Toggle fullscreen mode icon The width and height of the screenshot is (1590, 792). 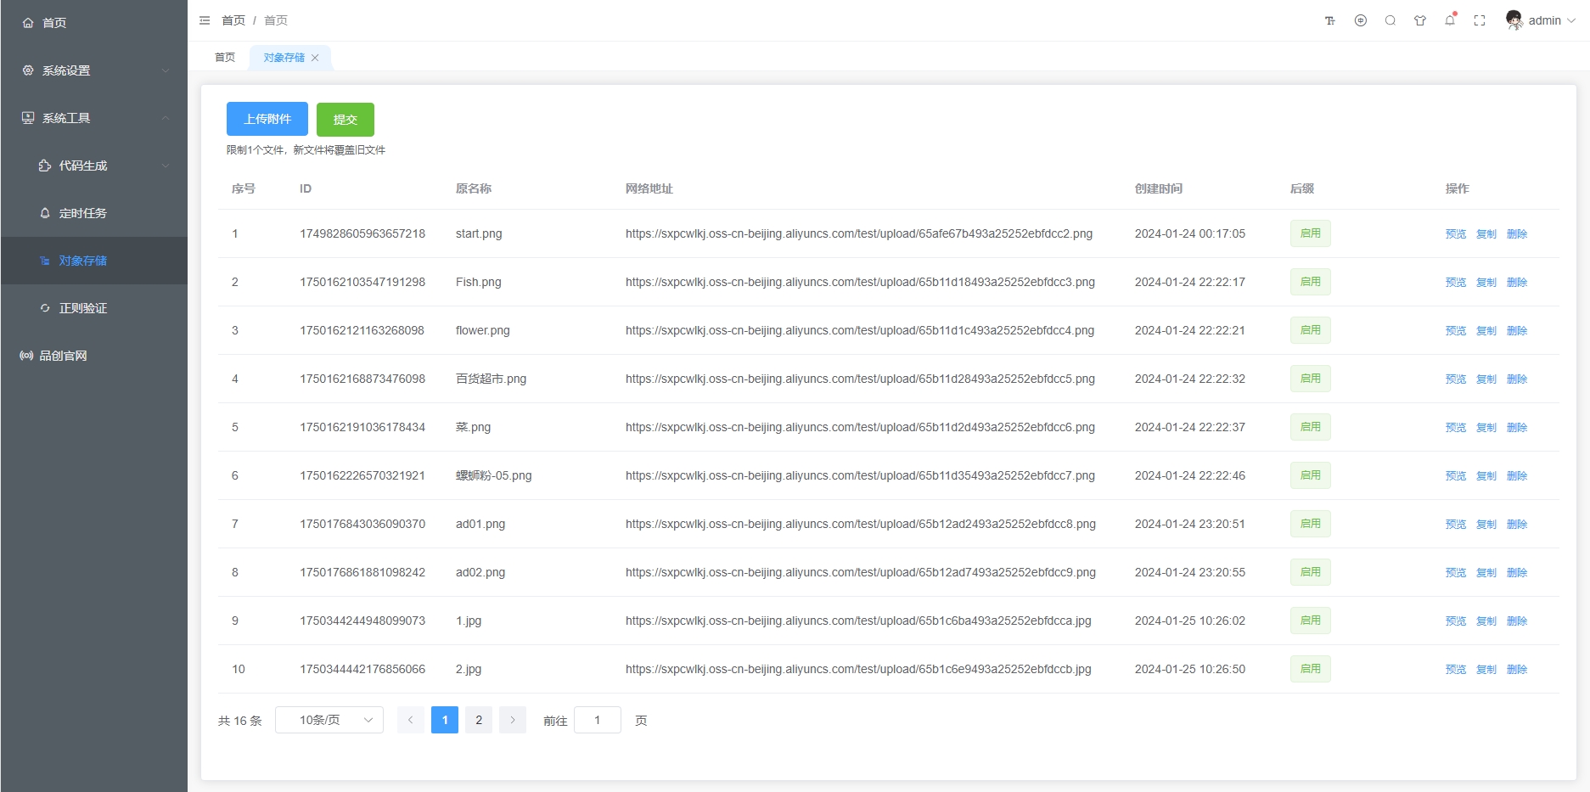pos(1480,20)
